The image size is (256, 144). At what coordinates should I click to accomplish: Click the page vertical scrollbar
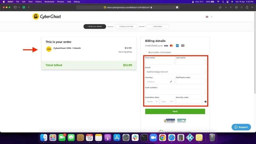pos(255,53)
